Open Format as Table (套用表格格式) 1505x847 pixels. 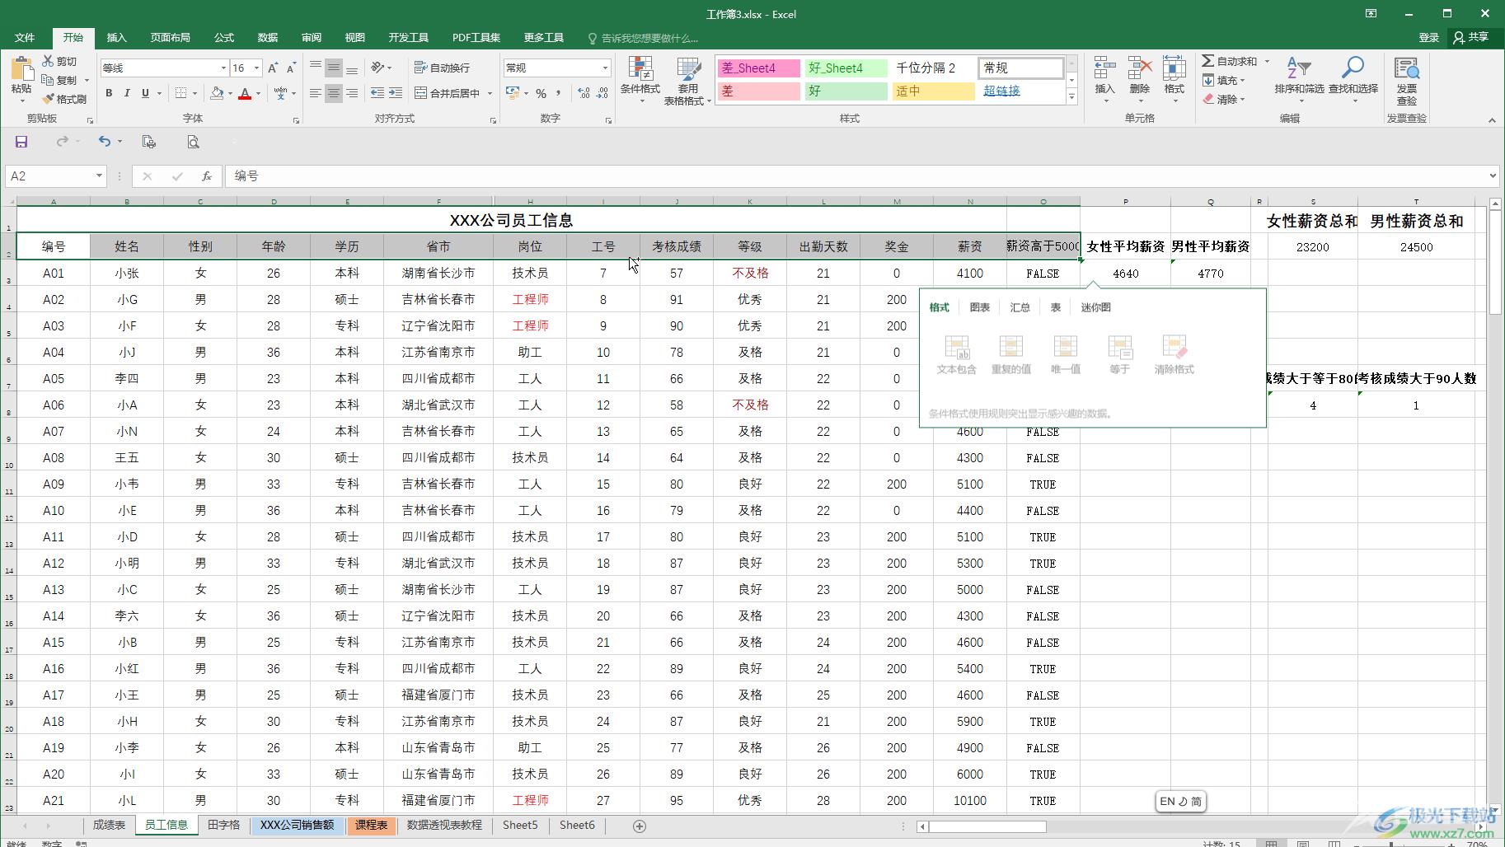point(687,81)
